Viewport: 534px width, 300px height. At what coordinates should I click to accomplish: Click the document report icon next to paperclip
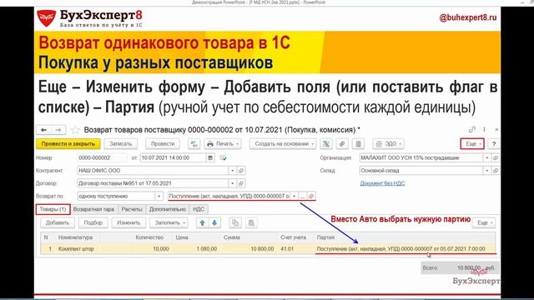coord(358,144)
